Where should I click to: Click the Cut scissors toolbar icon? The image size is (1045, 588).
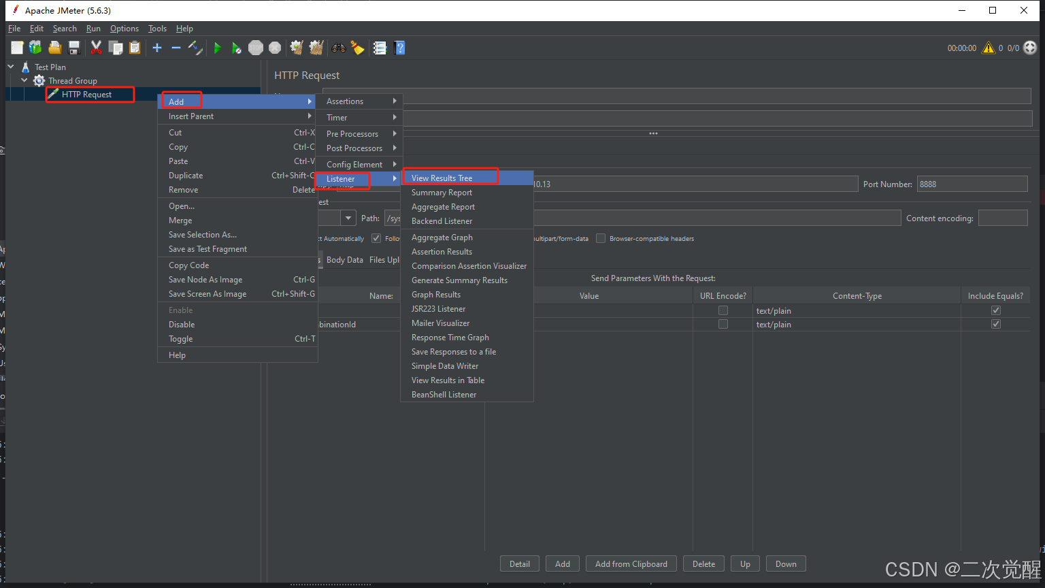click(96, 48)
